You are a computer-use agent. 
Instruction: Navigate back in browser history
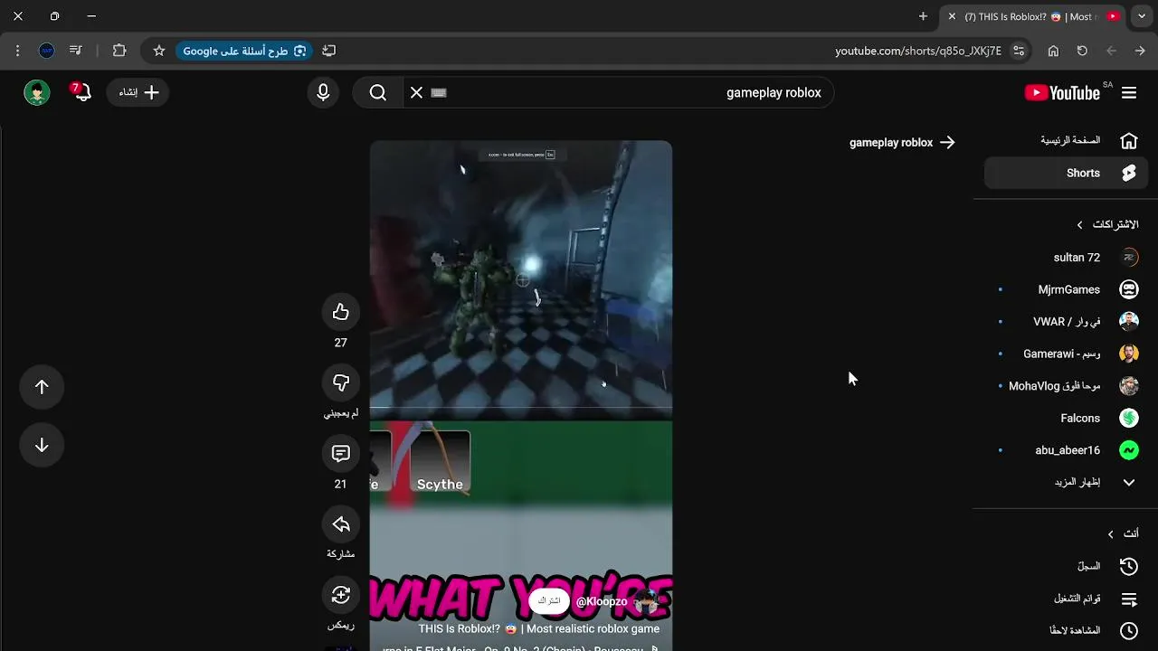(x=1140, y=51)
